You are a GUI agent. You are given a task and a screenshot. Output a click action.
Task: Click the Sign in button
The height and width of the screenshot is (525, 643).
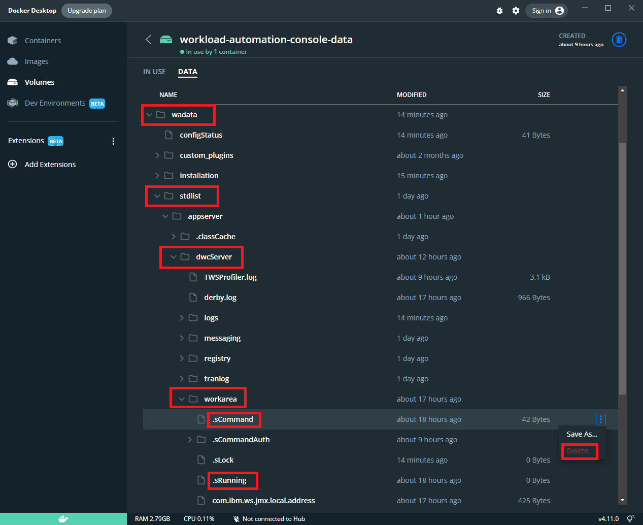(x=547, y=11)
